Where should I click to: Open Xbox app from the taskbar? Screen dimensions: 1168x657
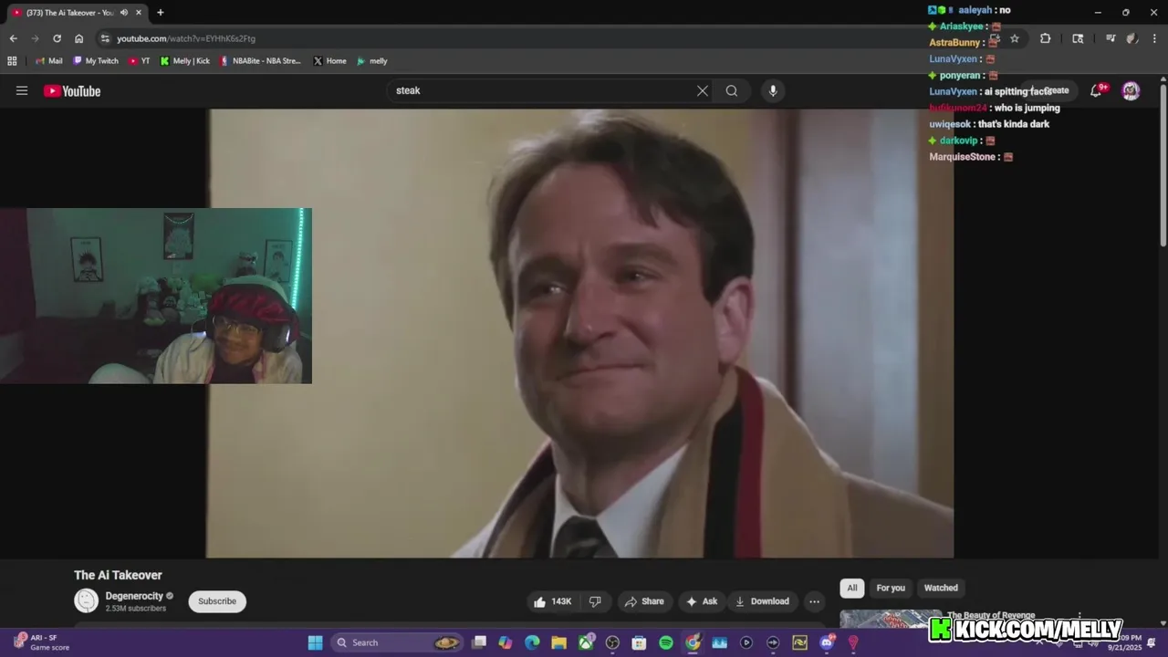tap(586, 642)
